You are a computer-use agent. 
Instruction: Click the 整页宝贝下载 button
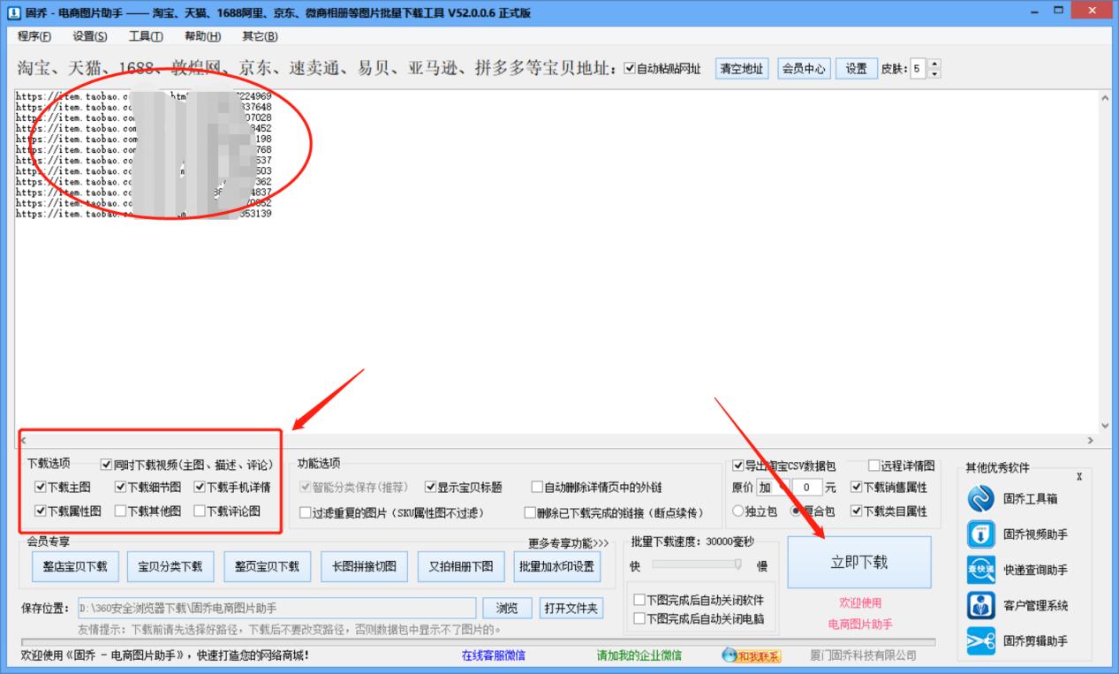pos(267,566)
